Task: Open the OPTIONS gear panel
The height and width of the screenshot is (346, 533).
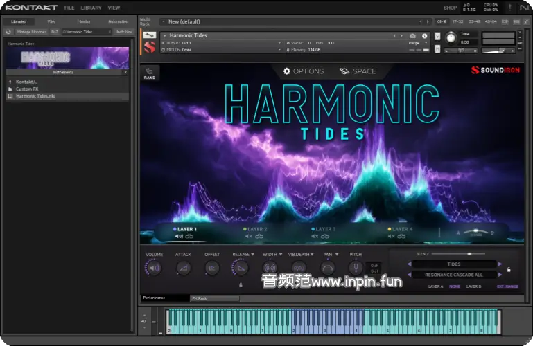Action: point(303,71)
